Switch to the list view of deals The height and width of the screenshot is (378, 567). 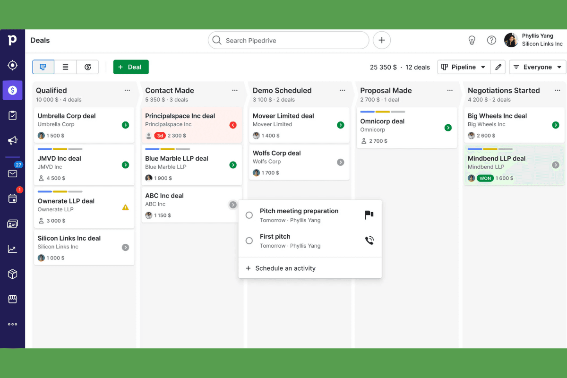(65, 67)
